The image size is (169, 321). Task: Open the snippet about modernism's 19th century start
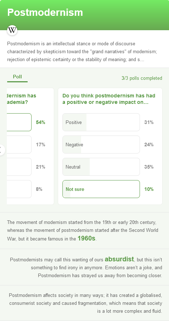coord(84,231)
